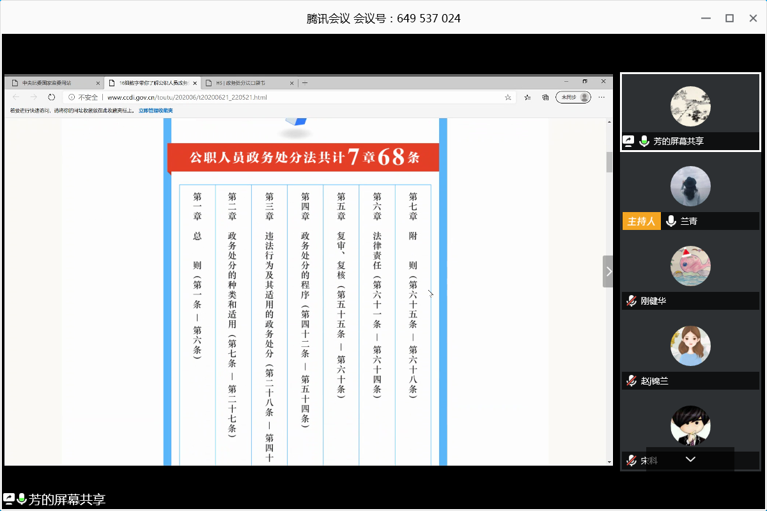Open the browser settings ellipsis menu
This screenshot has height=511, width=767.
602,97
